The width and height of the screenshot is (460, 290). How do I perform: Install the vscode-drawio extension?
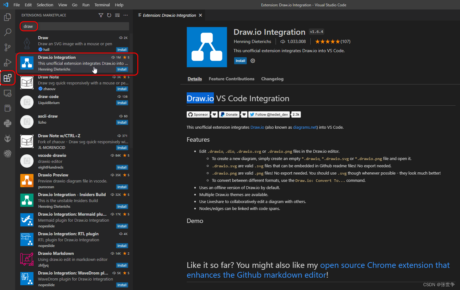[122, 167]
